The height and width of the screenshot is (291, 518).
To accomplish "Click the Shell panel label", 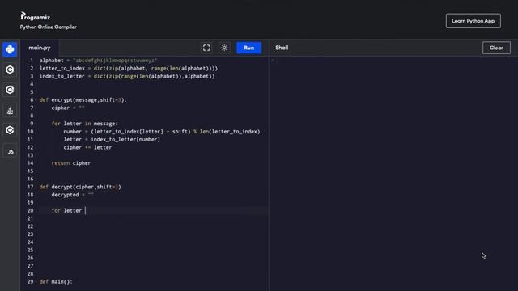I will click(x=282, y=48).
